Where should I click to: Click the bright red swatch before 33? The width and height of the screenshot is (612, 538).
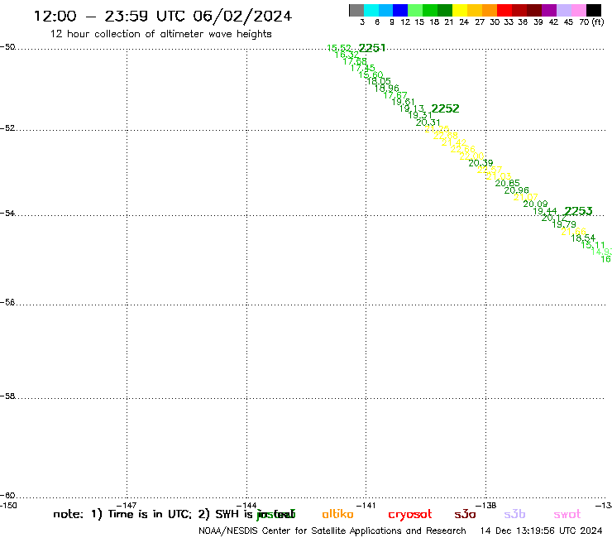coord(504,11)
